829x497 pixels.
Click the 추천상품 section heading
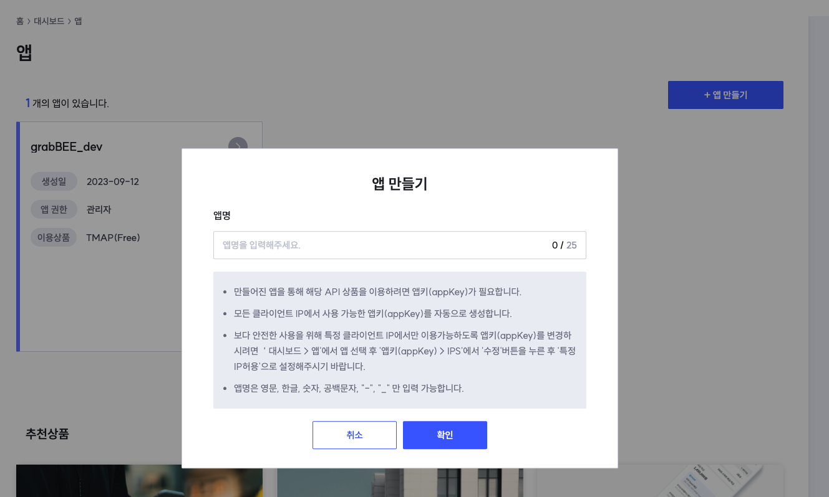click(47, 434)
